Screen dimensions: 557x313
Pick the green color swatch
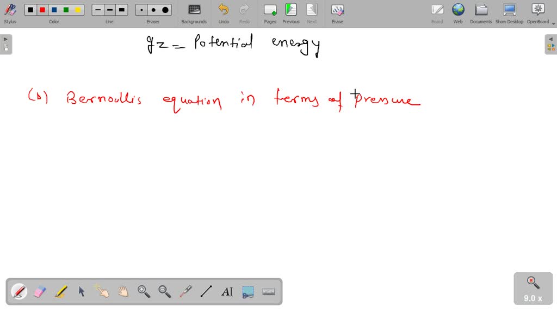pyautogui.click(x=65, y=9)
